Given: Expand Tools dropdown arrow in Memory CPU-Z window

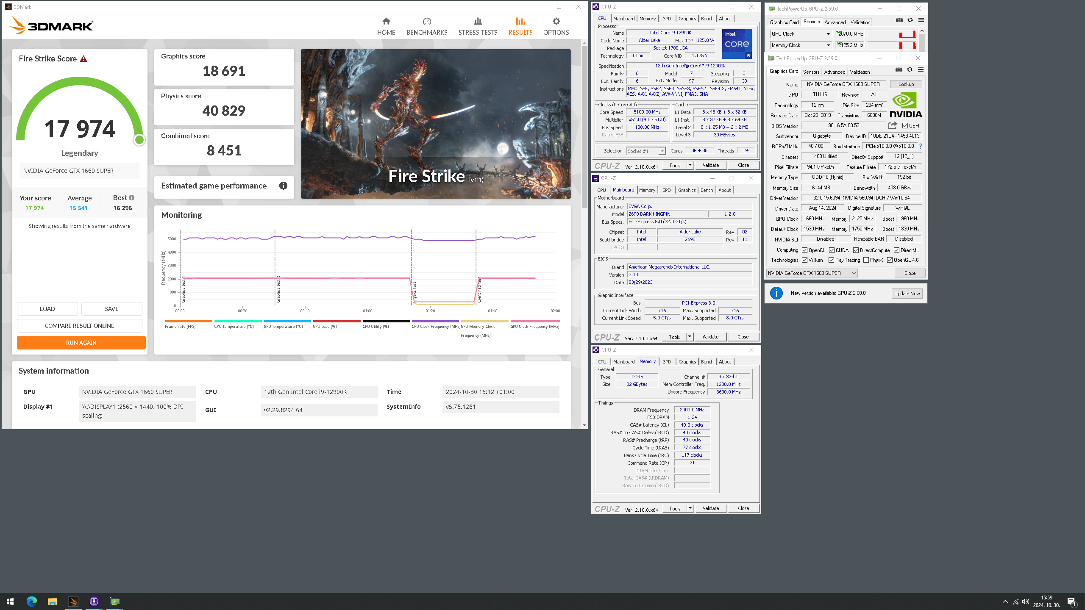Looking at the screenshot, I should (690, 508).
